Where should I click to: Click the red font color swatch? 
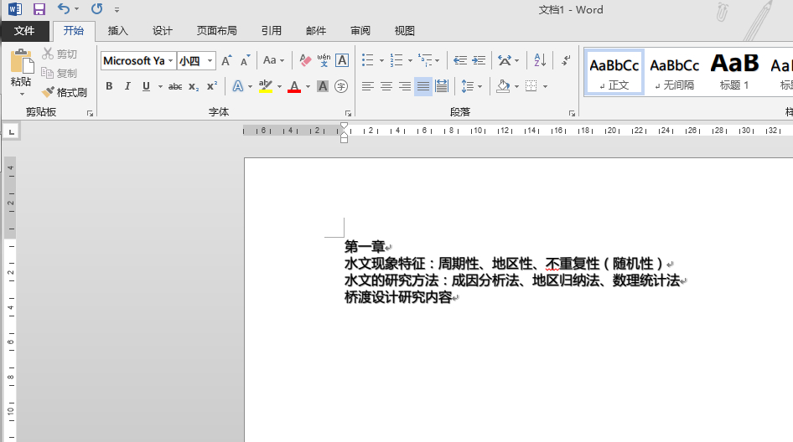coord(293,87)
